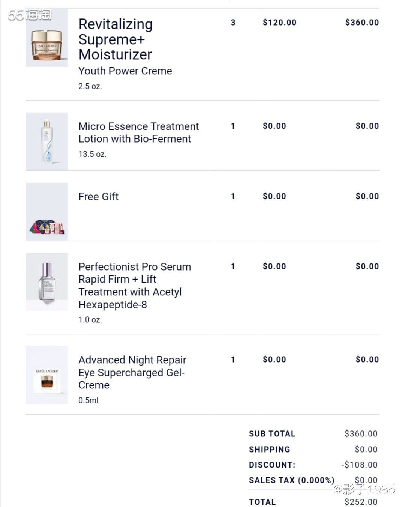Open the Perfectionist Pro Serum product name
Viewport: 405px width, 507px height.
pyautogui.click(x=134, y=286)
